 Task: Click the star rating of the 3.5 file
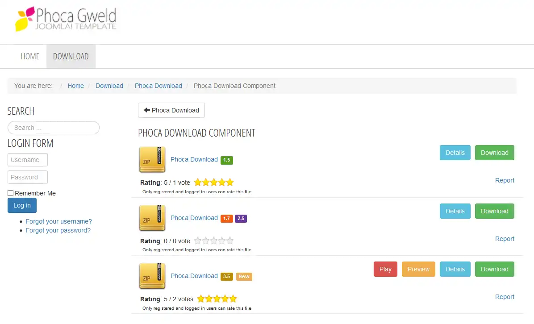point(217,299)
